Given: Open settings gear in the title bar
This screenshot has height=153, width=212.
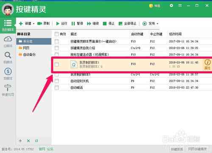Looking at the screenshot, I should click(171, 5).
